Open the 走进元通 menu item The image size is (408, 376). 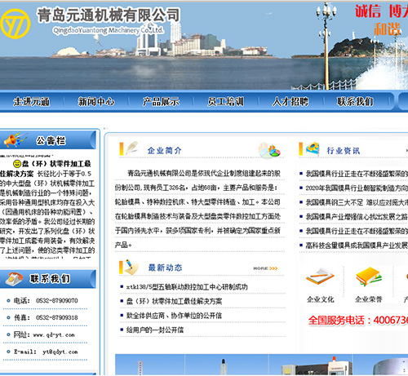click(32, 102)
